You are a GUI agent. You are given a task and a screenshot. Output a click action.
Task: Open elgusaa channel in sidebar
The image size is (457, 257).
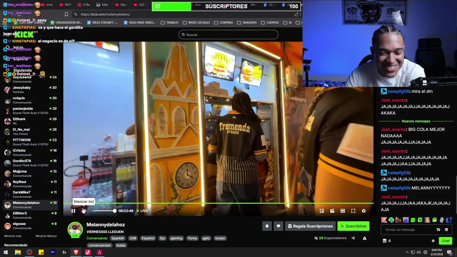point(30,226)
